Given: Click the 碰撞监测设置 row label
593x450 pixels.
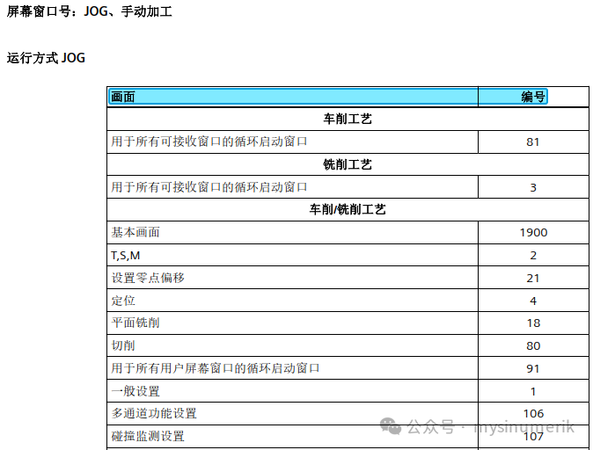Looking at the screenshot, I should [x=148, y=436].
